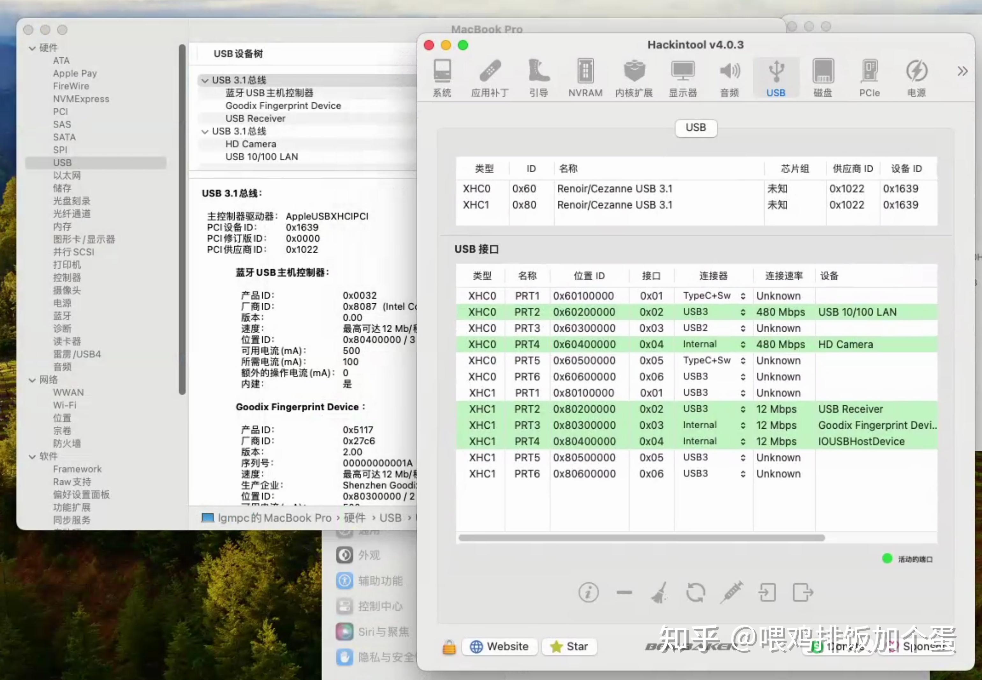This screenshot has width=982, height=680.
Task: Open the 电源 power toolbar icon
Action: (x=916, y=78)
